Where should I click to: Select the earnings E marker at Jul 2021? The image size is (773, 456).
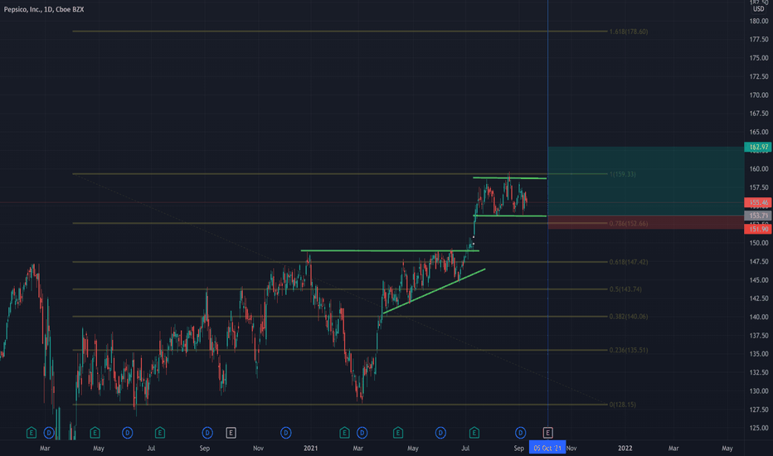(x=474, y=433)
